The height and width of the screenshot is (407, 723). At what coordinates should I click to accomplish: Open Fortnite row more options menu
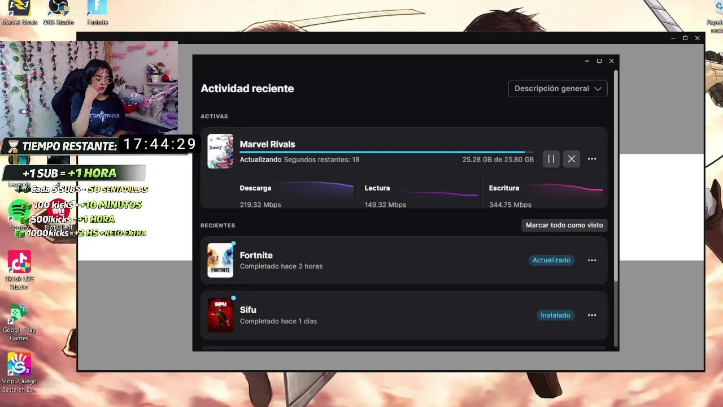click(x=592, y=260)
